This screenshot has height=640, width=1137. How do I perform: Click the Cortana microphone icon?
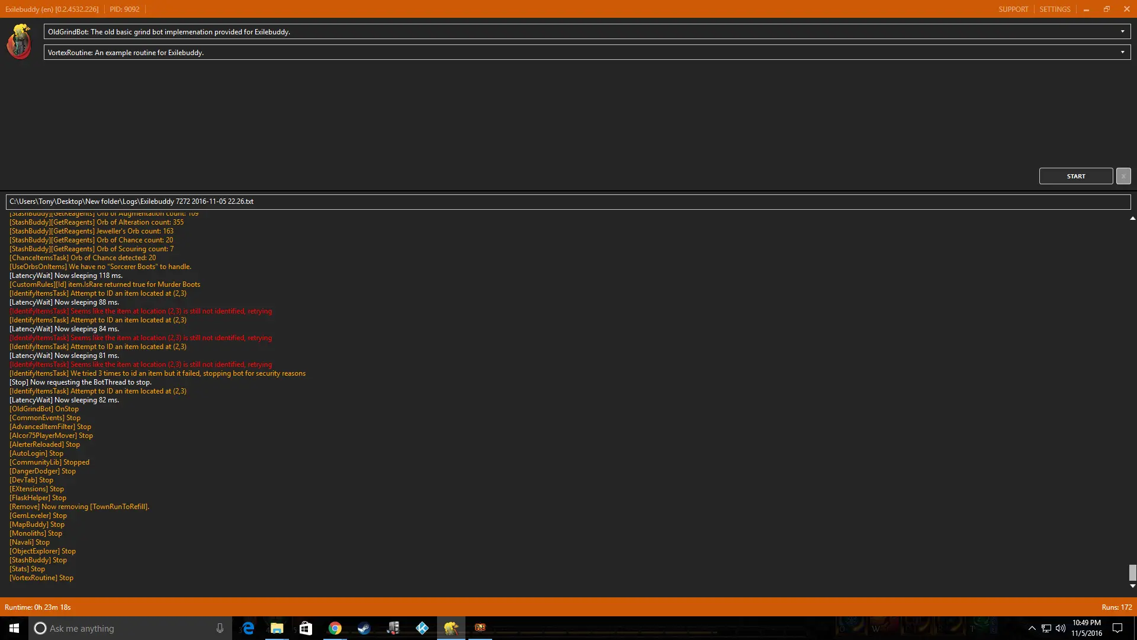coord(220,628)
